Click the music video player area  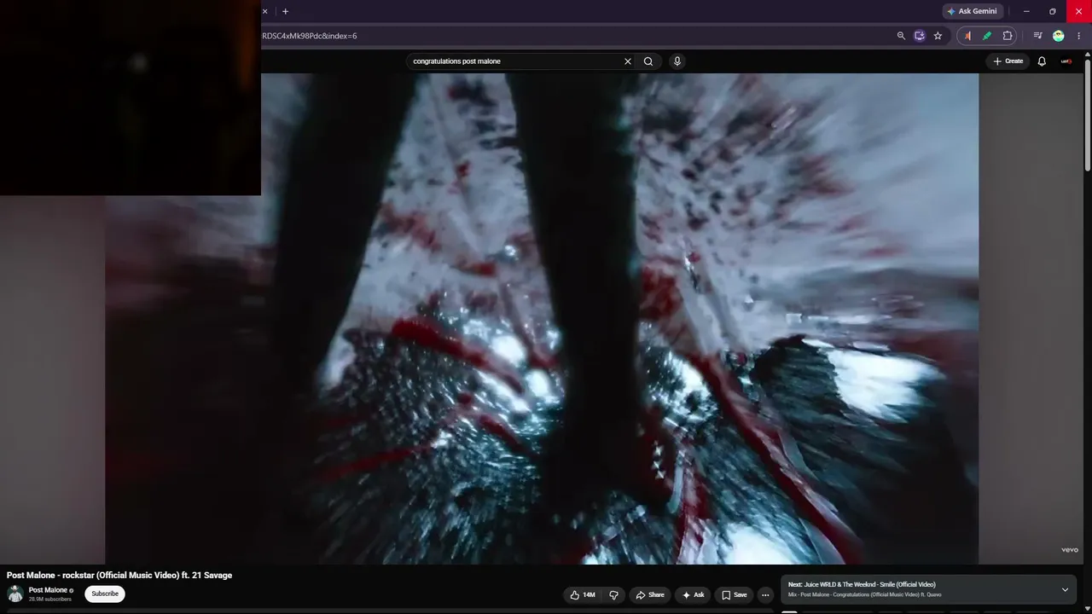542,319
